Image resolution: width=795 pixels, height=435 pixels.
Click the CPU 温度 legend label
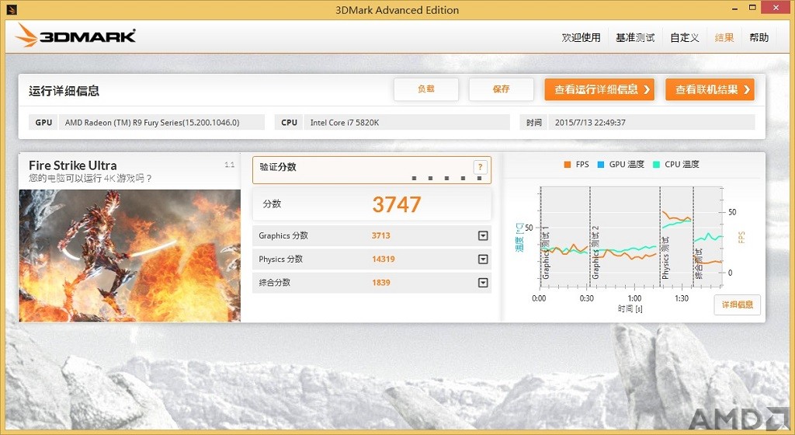[x=682, y=164]
